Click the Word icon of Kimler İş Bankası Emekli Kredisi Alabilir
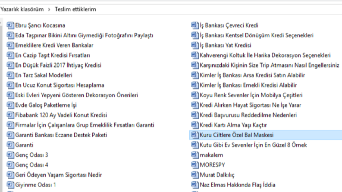This screenshot has width=342, height=192. coord(195,85)
